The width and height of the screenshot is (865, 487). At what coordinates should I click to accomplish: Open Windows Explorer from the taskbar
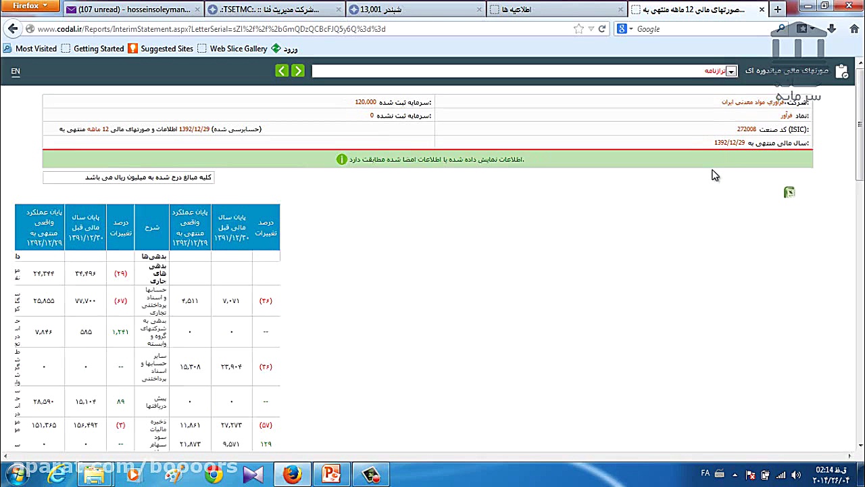tap(94, 475)
